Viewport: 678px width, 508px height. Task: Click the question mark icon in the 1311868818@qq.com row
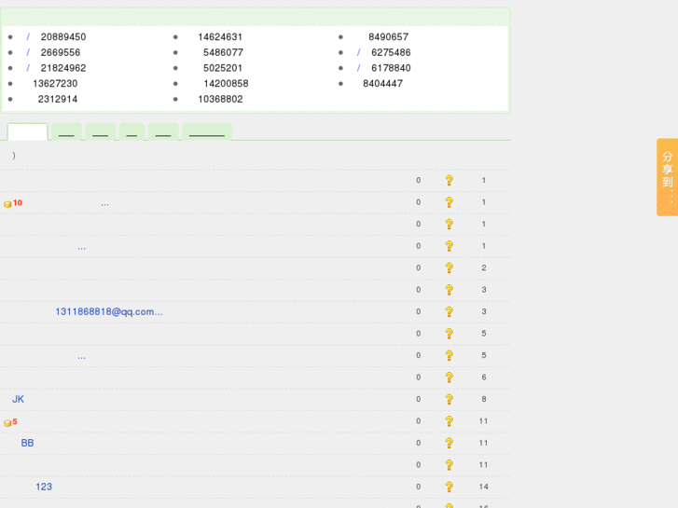[x=450, y=311]
